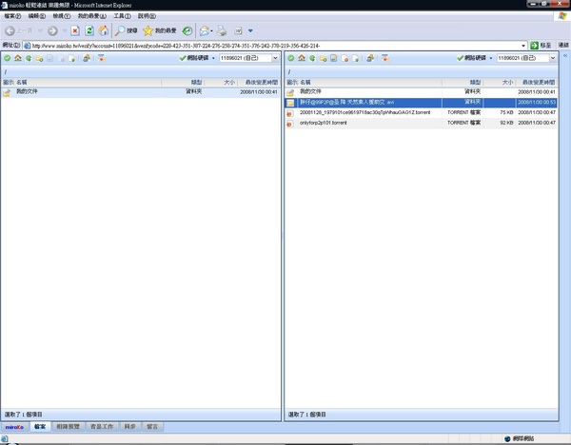Click house icon in right pane toolbar
This screenshot has height=445, width=571.
coord(302,58)
